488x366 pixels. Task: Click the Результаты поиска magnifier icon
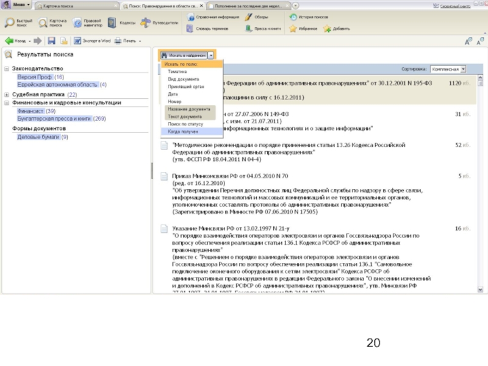(x=9, y=54)
